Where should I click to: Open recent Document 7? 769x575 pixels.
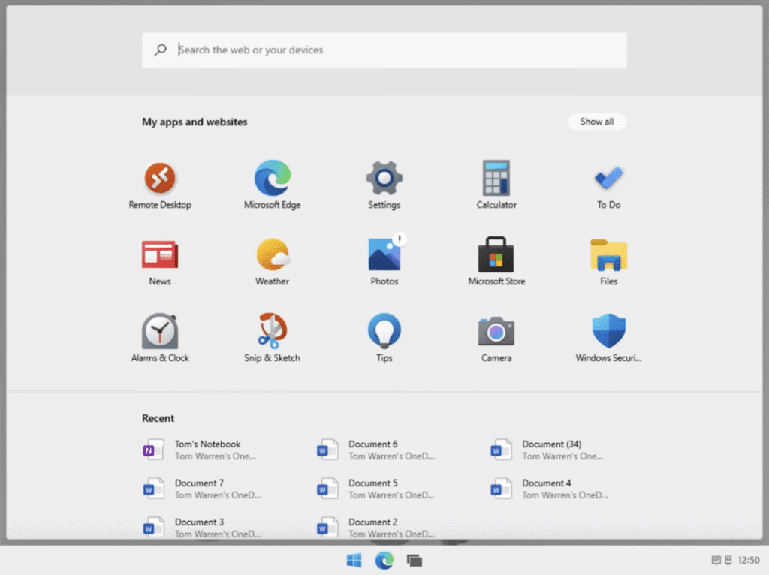pos(202,489)
